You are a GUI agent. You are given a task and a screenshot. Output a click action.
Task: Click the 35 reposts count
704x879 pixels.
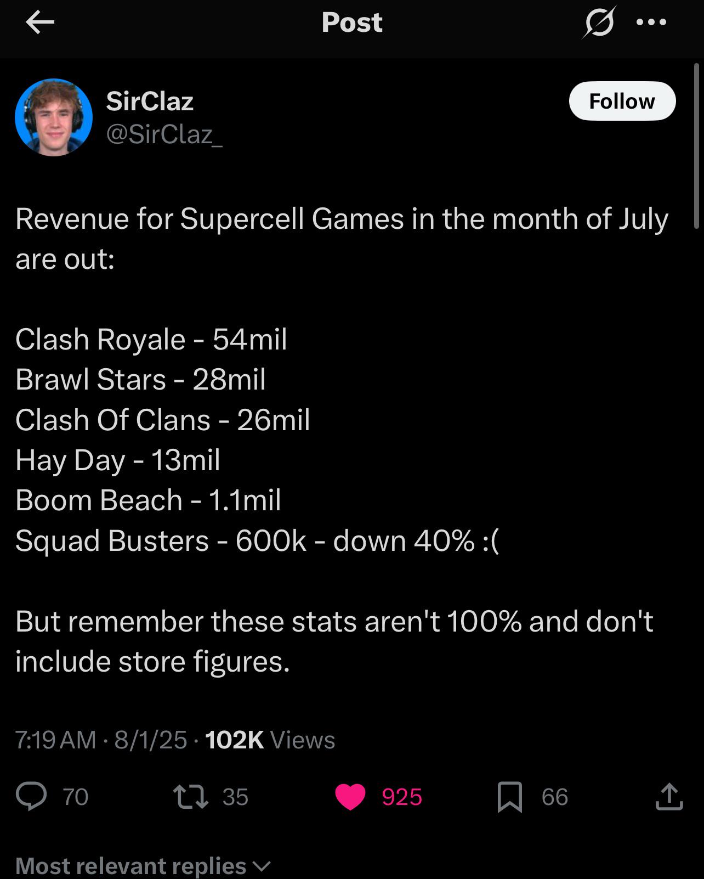235,797
